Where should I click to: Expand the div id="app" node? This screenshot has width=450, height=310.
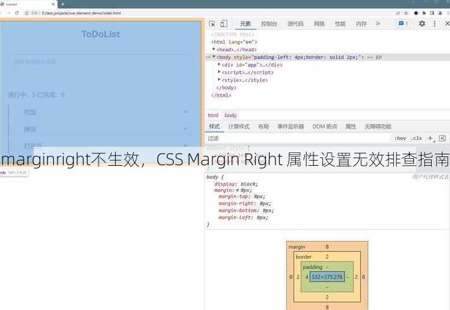(x=219, y=65)
